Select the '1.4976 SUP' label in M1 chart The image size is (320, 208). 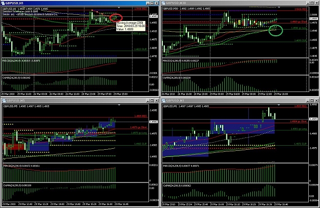(301, 144)
